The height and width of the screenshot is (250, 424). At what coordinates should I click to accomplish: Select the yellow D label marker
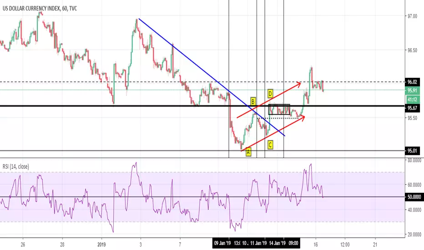click(x=270, y=94)
